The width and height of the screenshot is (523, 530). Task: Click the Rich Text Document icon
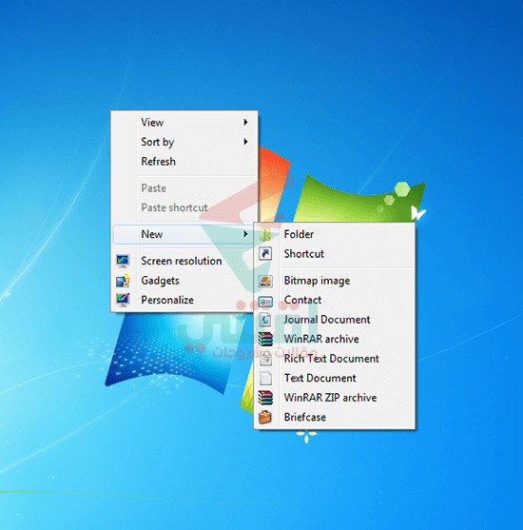265,359
